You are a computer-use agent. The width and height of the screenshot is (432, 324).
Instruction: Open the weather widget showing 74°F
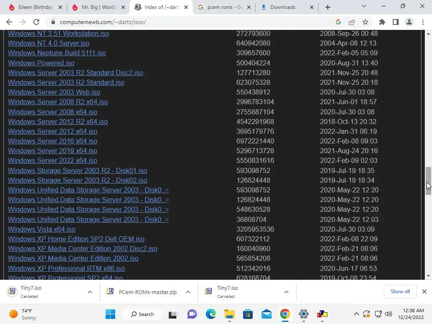tap(23, 314)
